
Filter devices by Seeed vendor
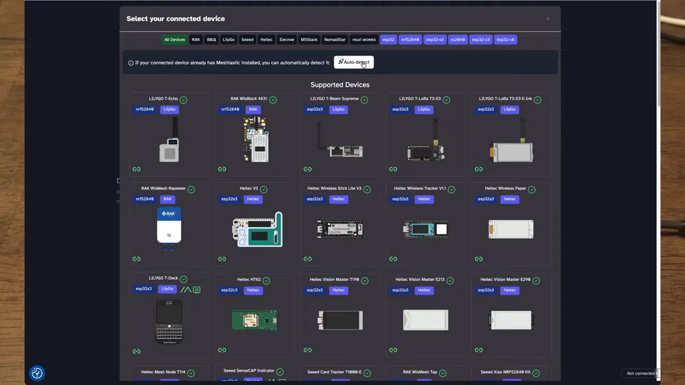click(247, 40)
